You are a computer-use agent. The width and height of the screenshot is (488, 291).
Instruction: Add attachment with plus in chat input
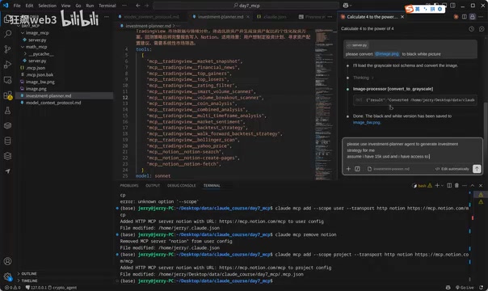pyautogui.click(x=348, y=169)
